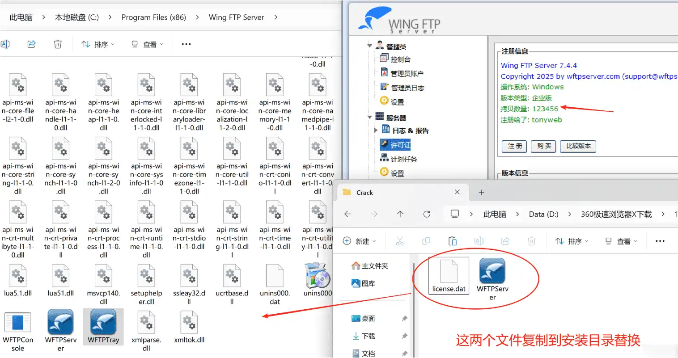Click the 比较版本 button

pos(578,146)
